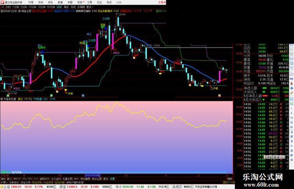The width and height of the screenshot is (294, 189).
Task: Select the VOL-TDX indicator tab
Action: click(x=27, y=179)
